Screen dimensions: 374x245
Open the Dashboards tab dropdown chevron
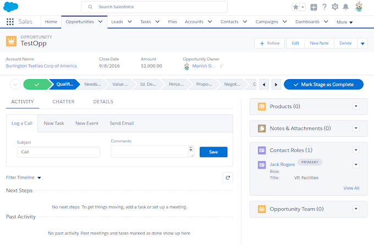pos(326,21)
